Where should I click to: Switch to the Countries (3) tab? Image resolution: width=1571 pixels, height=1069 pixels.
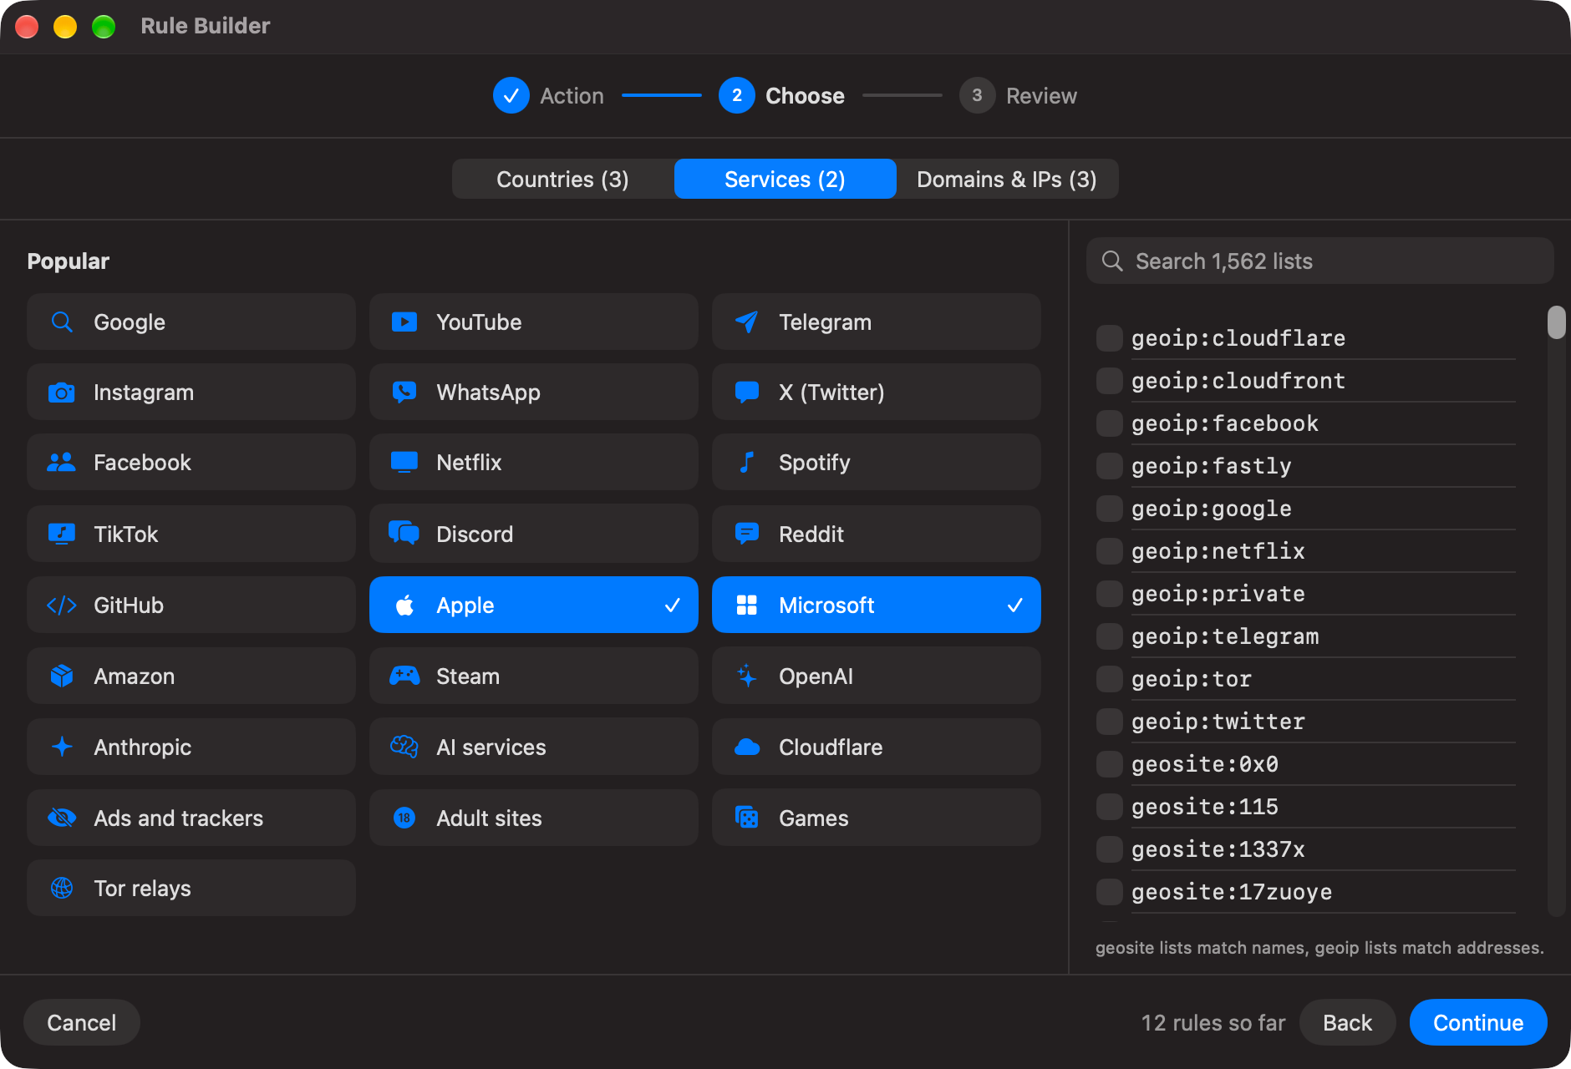point(562,179)
